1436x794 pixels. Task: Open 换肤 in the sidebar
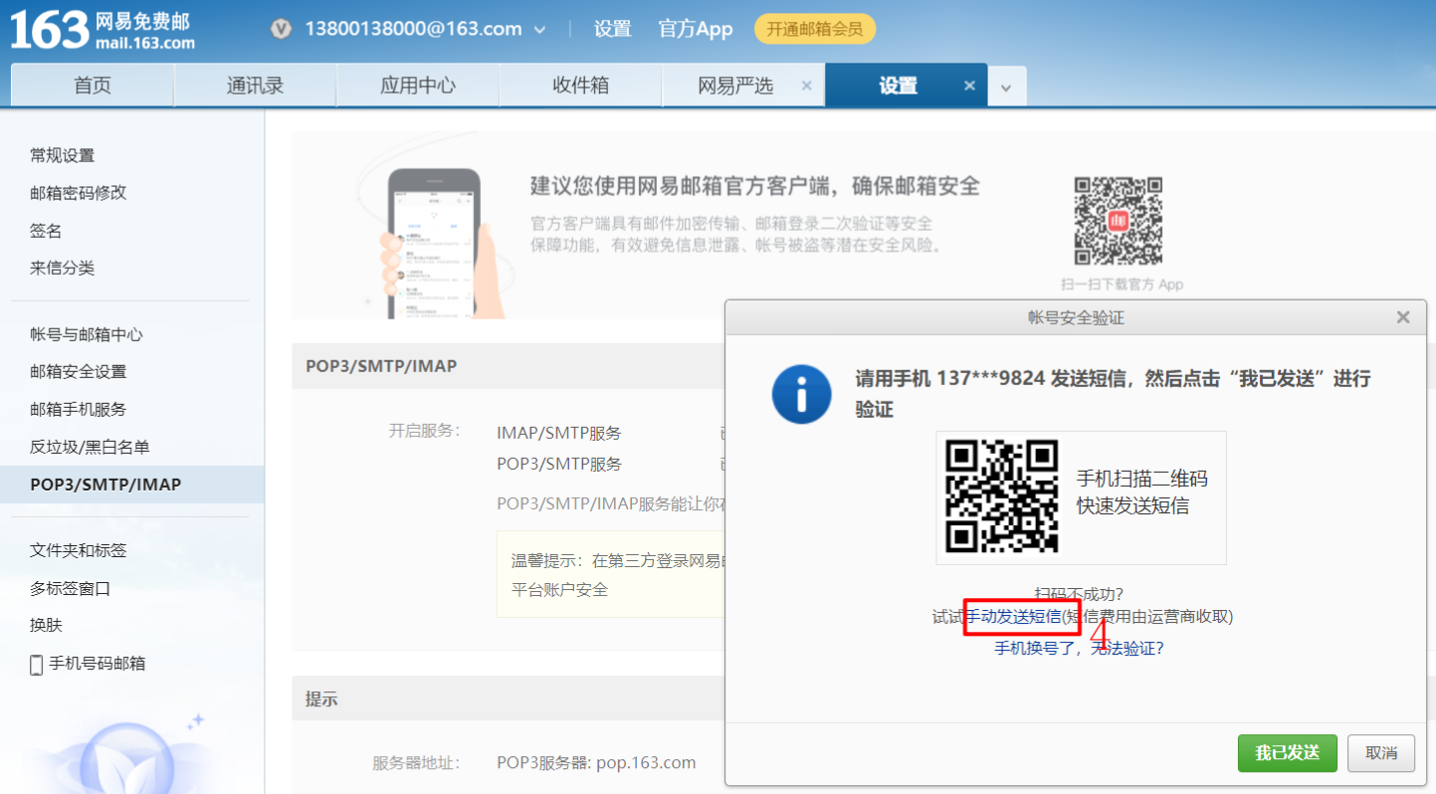pyautogui.click(x=46, y=625)
